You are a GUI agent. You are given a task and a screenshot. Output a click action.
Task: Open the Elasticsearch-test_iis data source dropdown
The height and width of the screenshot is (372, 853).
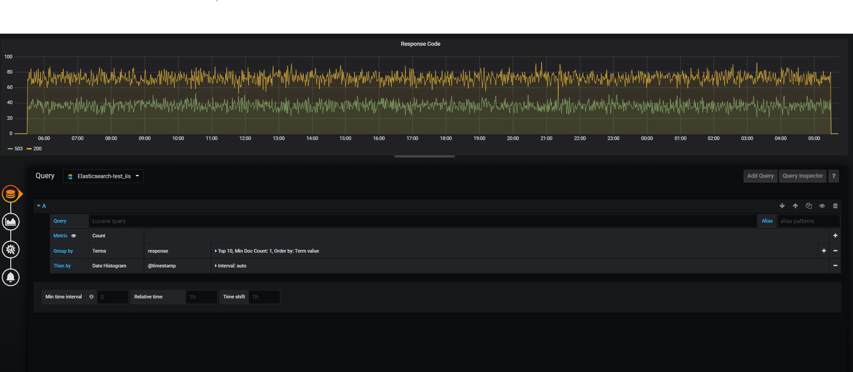coord(103,176)
